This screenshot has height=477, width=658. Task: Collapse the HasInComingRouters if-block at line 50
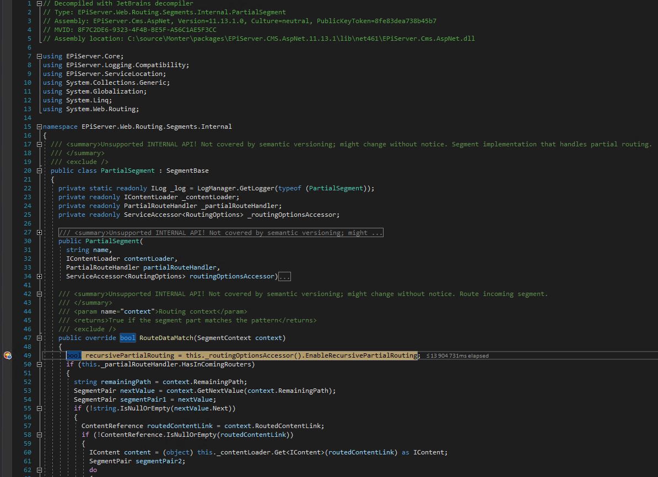pyautogui.click(x=40, y=364)
